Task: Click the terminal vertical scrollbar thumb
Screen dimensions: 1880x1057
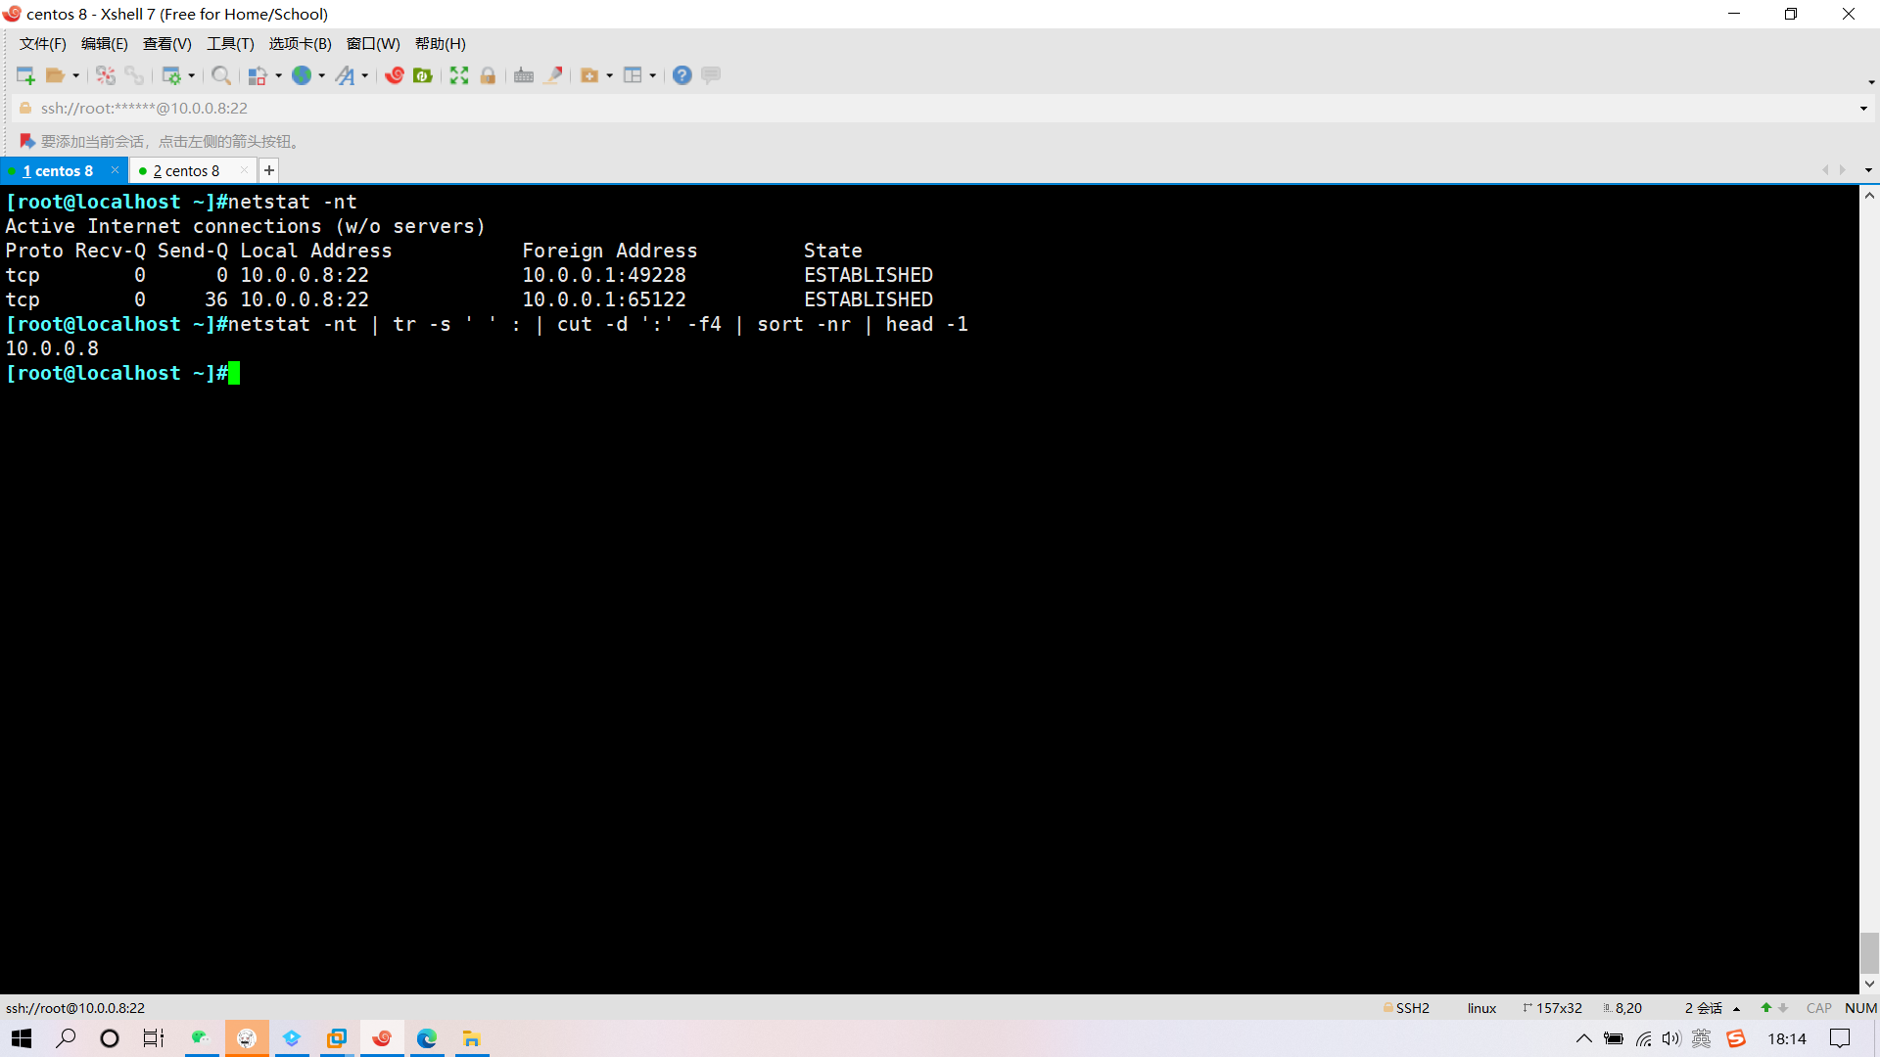Action: (1869, 951)
